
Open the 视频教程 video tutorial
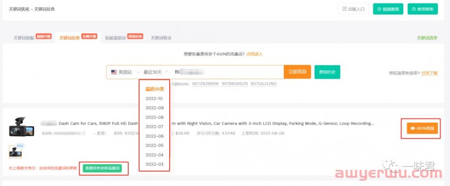coord(388,9)
